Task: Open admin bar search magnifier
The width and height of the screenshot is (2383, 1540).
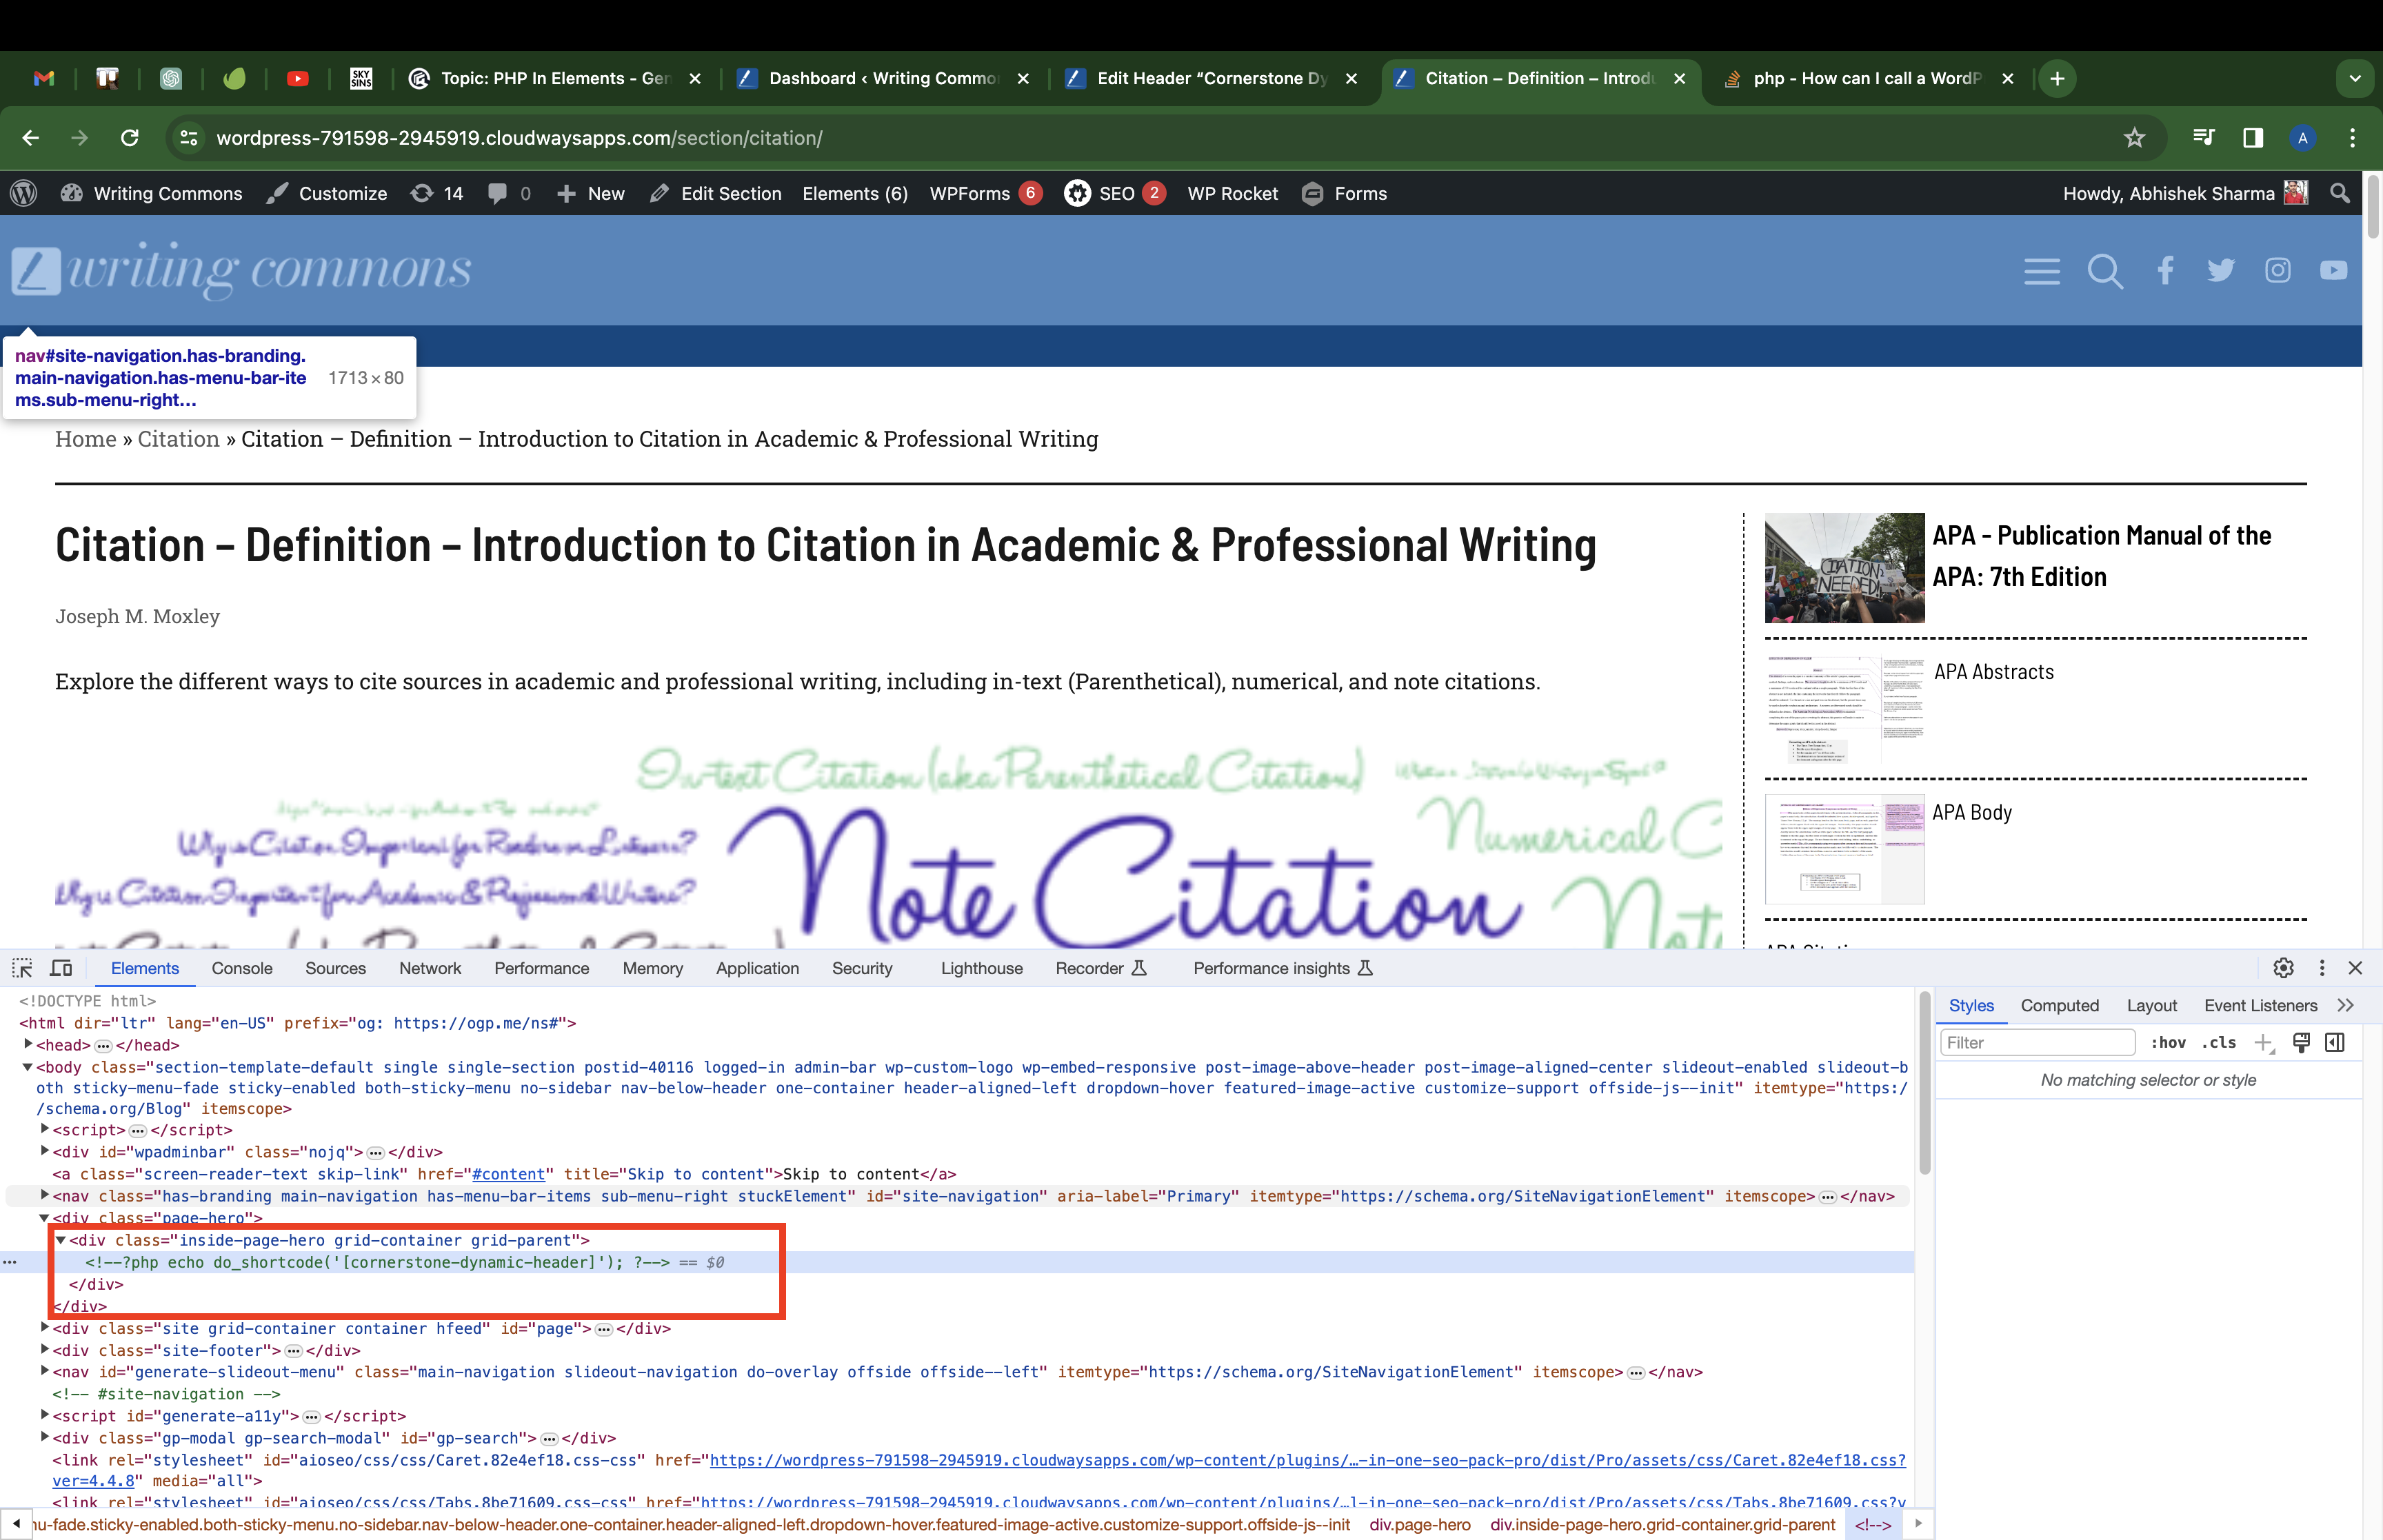Action: tap(2339, 193)
